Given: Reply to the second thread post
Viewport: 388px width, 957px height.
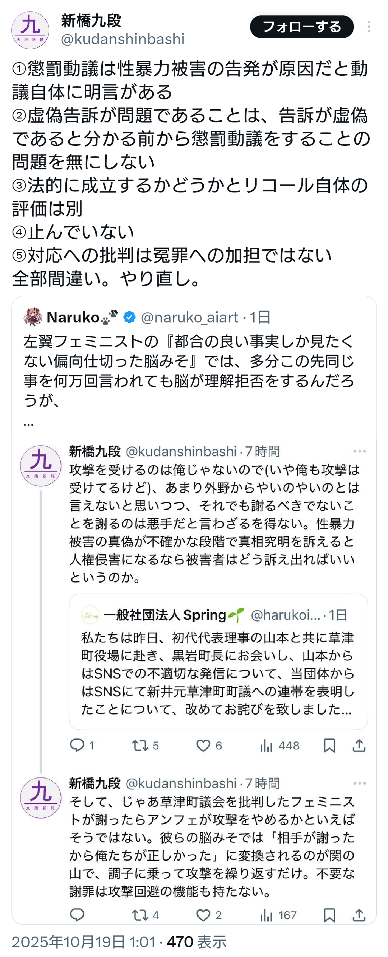Looking at the screenshot, I should coord(77,915).
